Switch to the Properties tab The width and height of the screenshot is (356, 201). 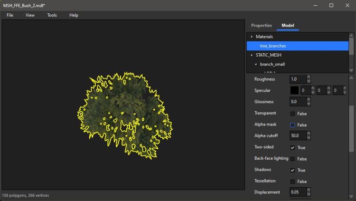click(x=262, y=25)
